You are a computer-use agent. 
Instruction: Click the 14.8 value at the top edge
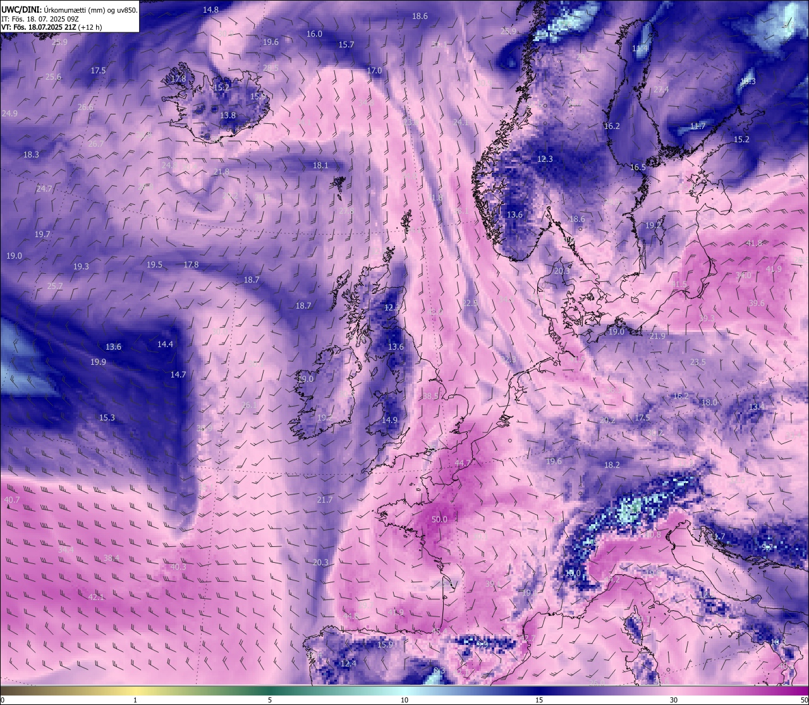(211, 10)
